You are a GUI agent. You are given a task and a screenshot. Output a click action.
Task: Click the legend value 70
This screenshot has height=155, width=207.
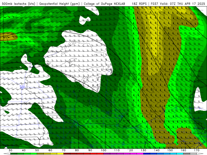pyautogui.click(x=64, y=150)
